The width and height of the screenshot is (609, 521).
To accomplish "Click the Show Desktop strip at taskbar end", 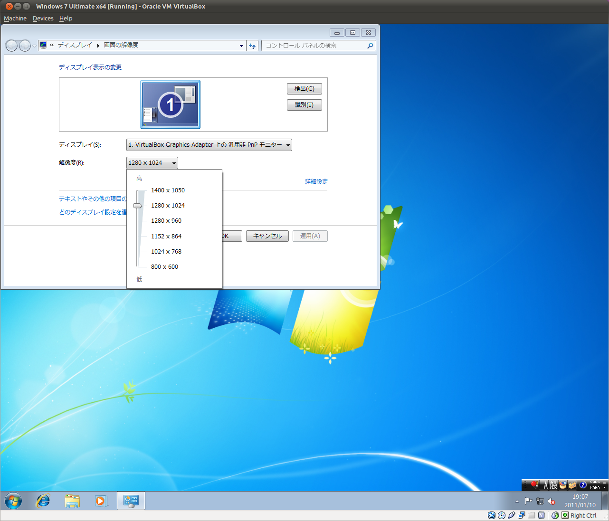I will 605,501.
